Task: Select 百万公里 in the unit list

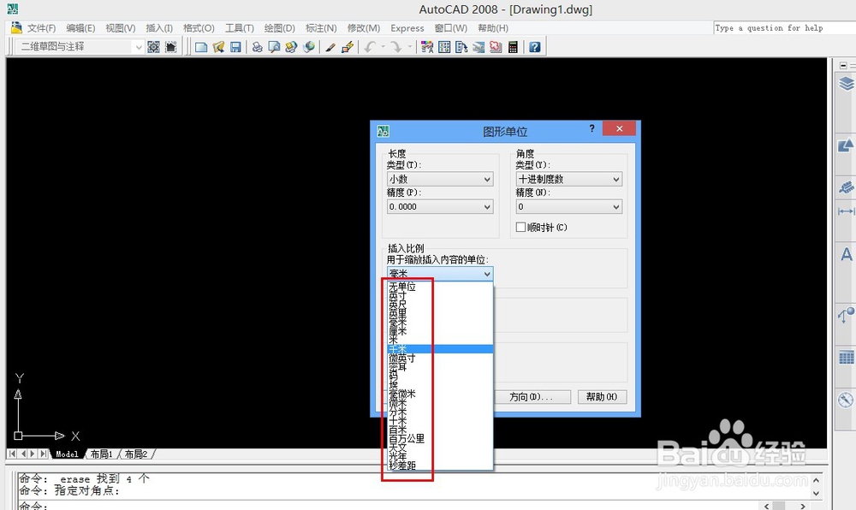Action: pyautogui.click(x=440, y=438)
